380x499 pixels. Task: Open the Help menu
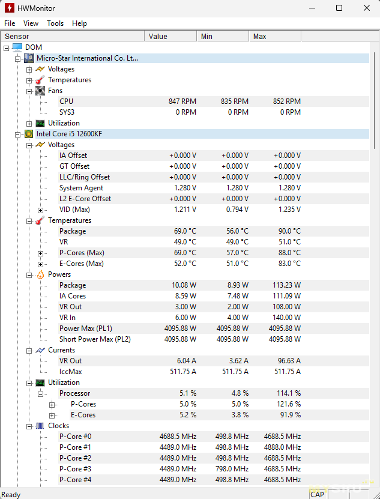pyautogui.click(x=79, y=23)
